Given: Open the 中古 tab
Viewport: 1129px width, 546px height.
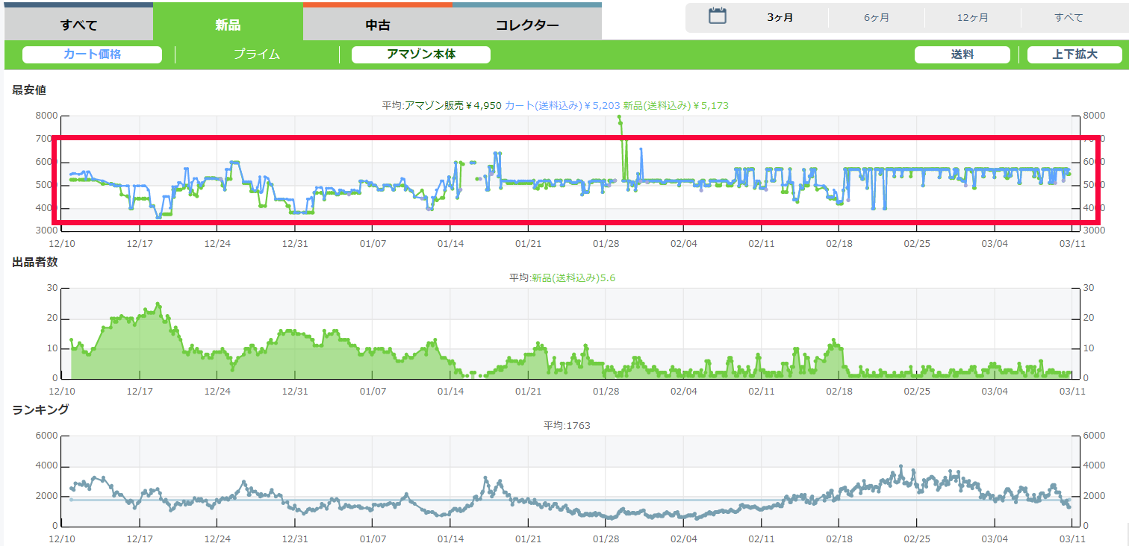Looking at the screenshot, I should coord(377,25).
